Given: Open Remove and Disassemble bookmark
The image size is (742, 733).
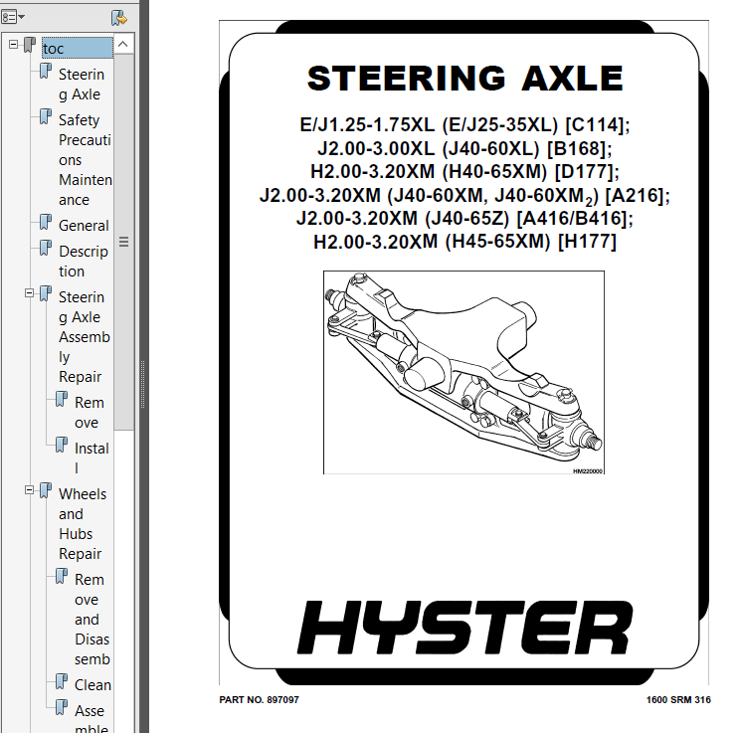Looking at the screenshot, I should 93,619.
